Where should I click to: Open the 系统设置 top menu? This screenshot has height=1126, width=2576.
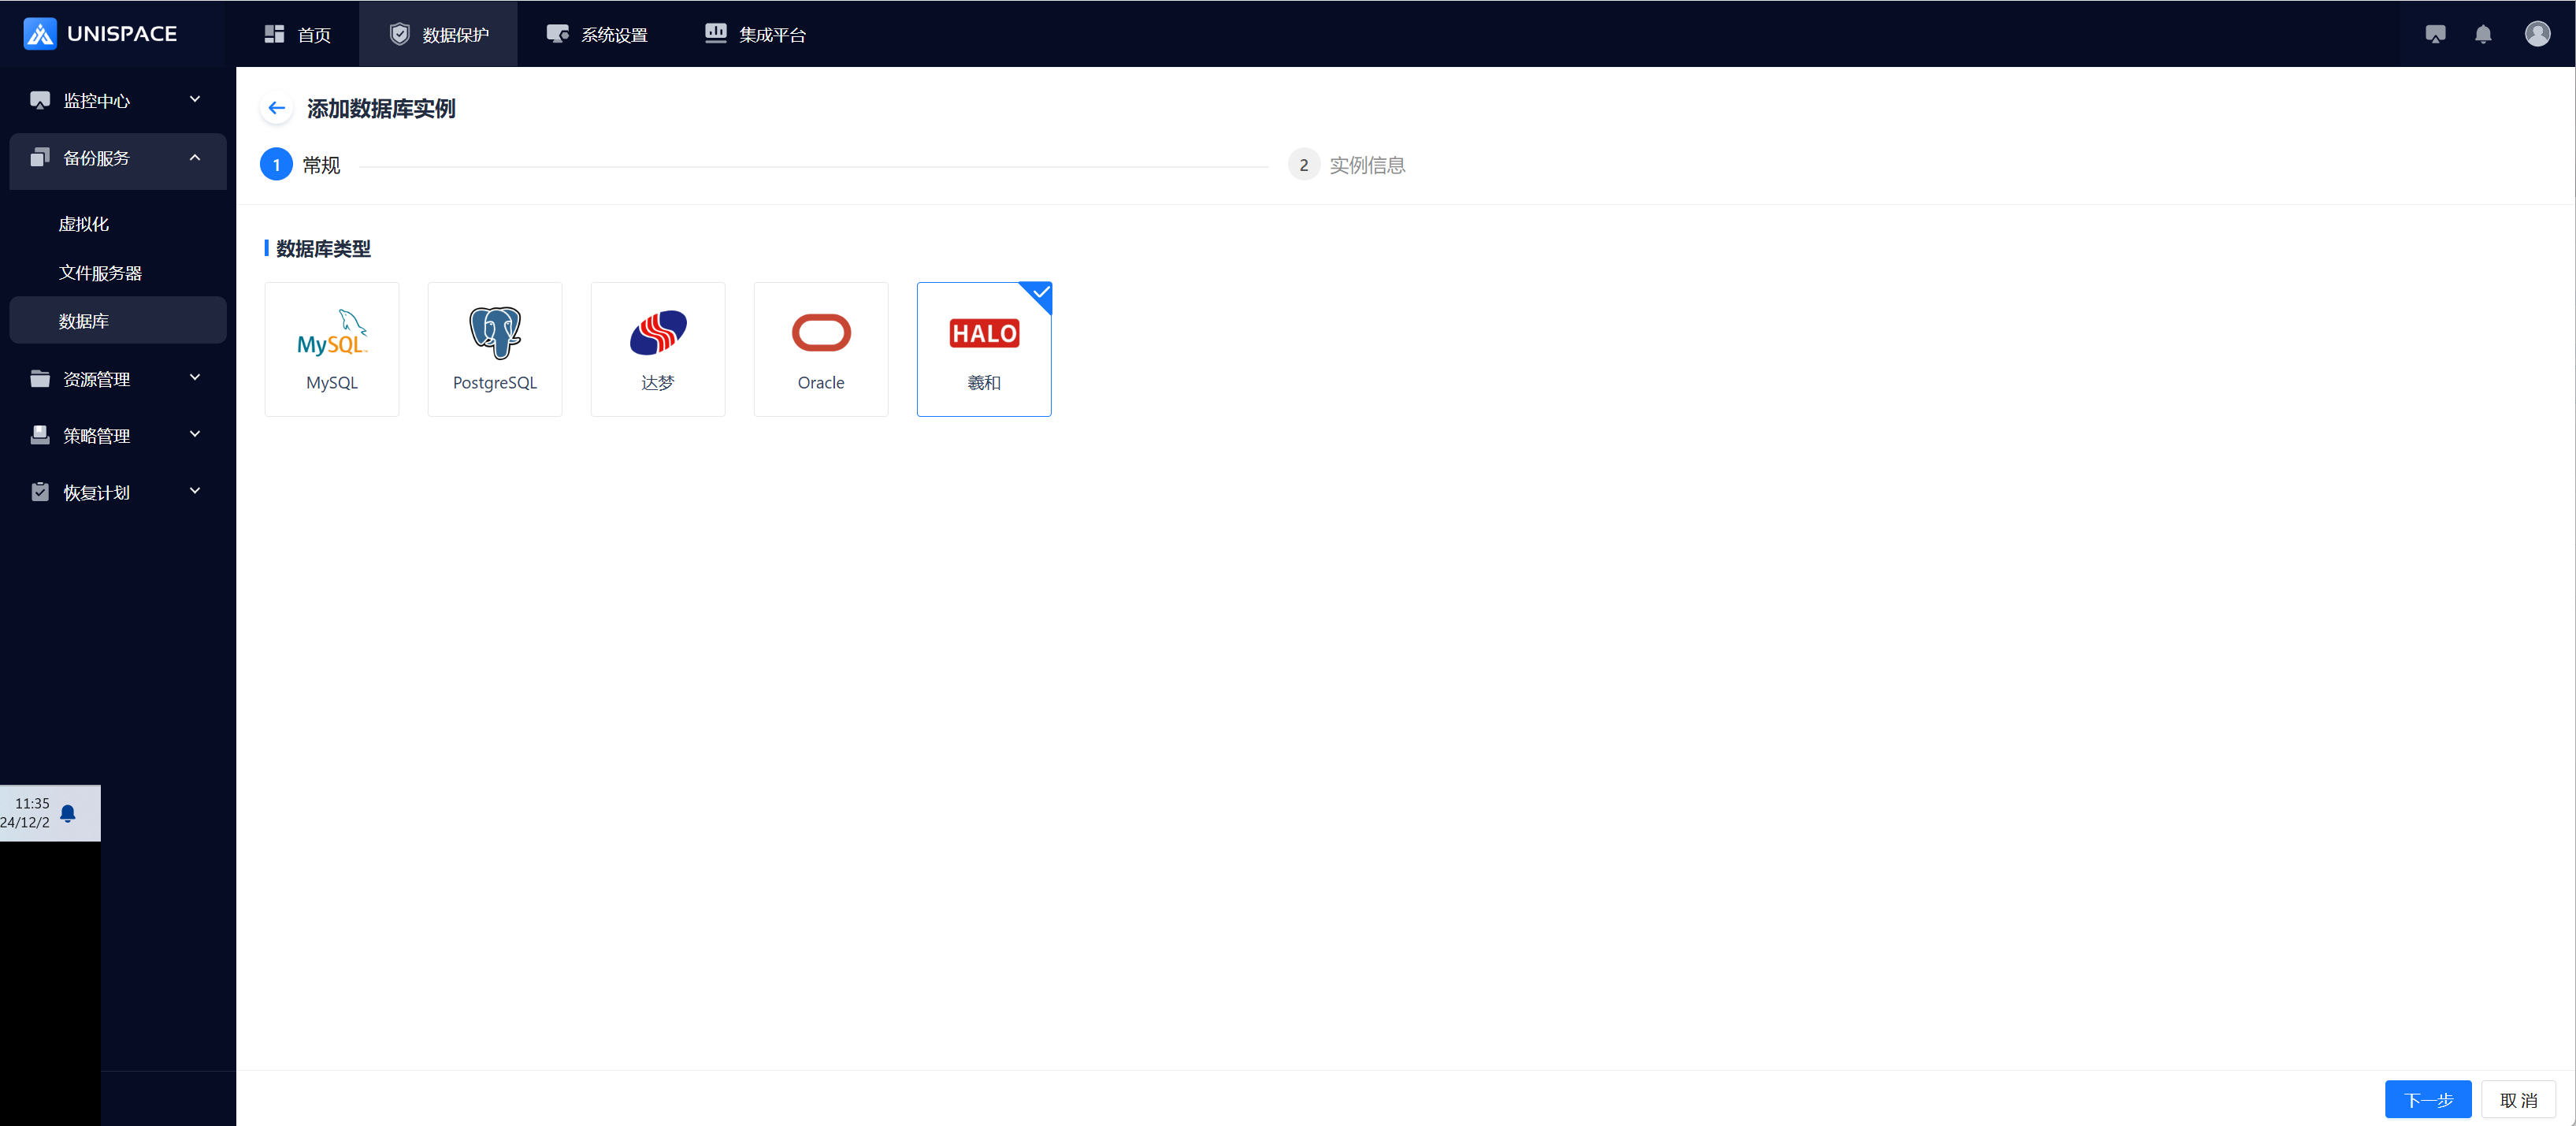pos(597,34)
